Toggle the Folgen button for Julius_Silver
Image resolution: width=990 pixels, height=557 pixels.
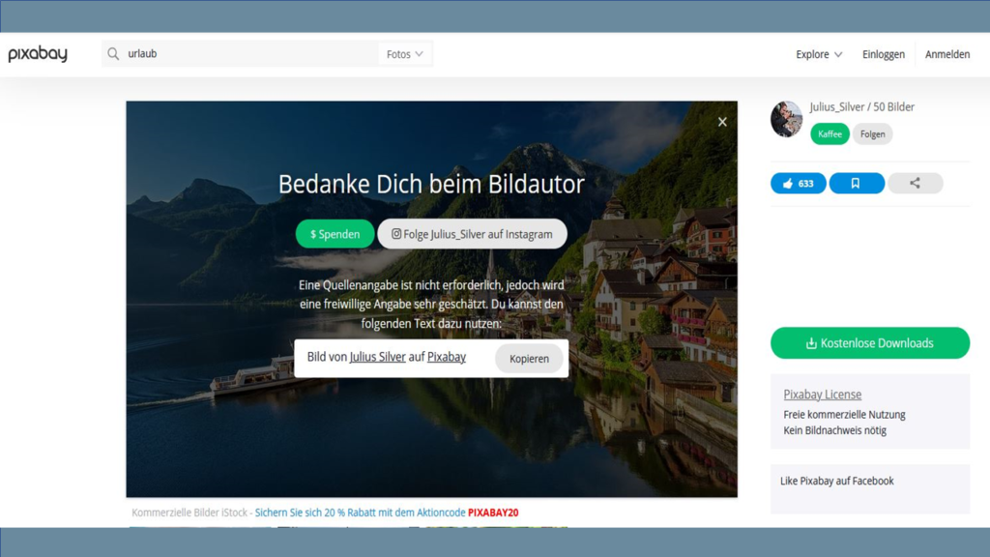click(x=873, y=133)
